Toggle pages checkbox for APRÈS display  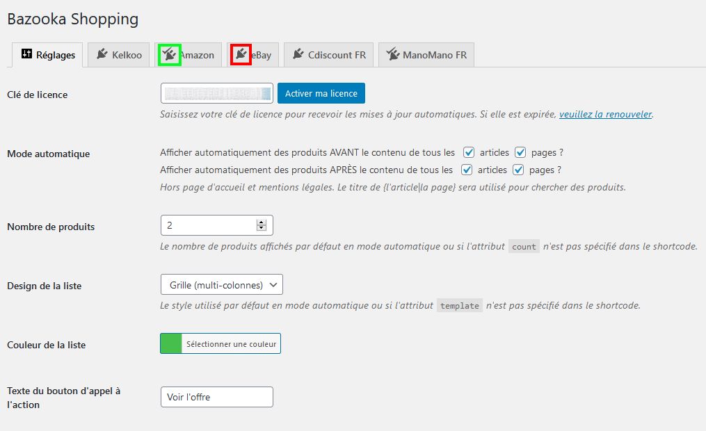point(518,170)
